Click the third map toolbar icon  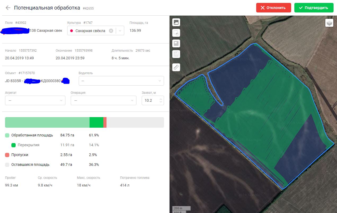pos(176,43)
